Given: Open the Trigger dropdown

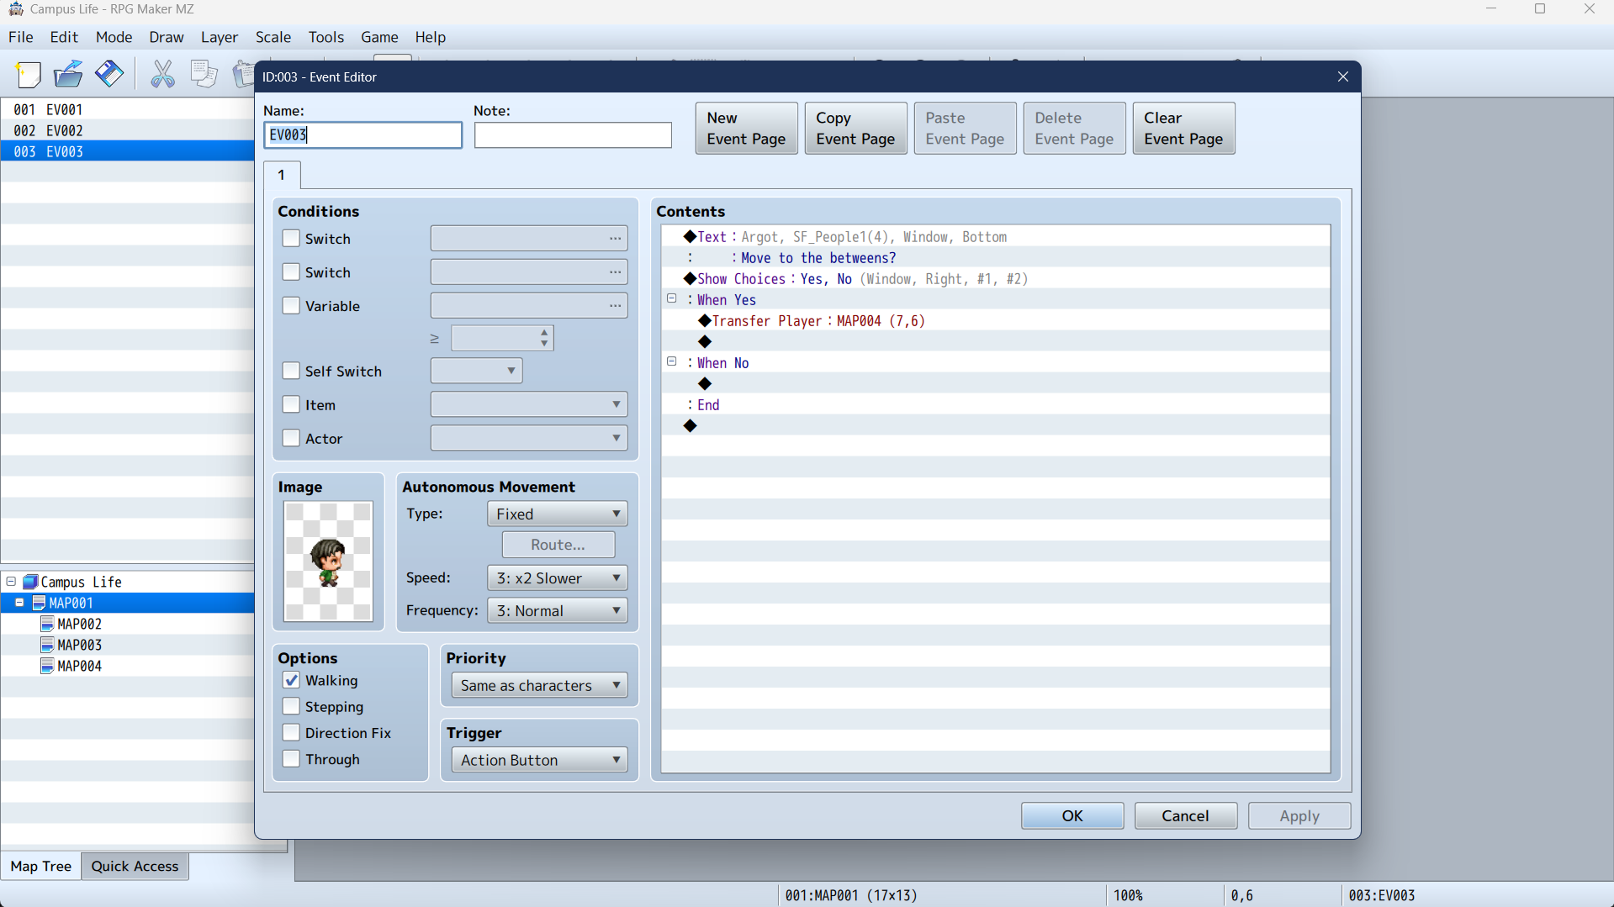Looking at the screenshot, I should [539, 760].
